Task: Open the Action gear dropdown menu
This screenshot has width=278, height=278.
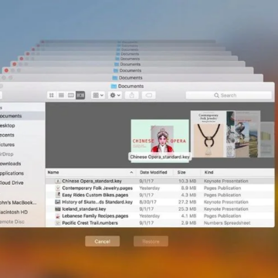Action: point(115,96)
